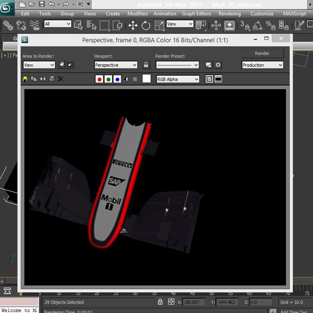The height and width of the screenshot is (313, 313).
Task: Activate the Unlink Selection tool
Action: [21, 25]
